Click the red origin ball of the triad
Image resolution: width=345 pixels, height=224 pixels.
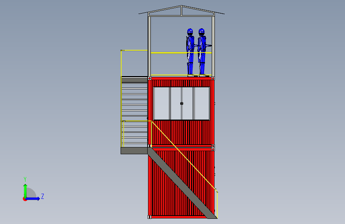click(x=25, y=199)
